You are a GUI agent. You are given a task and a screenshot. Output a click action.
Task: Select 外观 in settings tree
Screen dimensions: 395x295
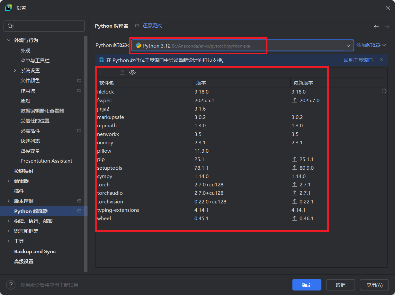25,50
